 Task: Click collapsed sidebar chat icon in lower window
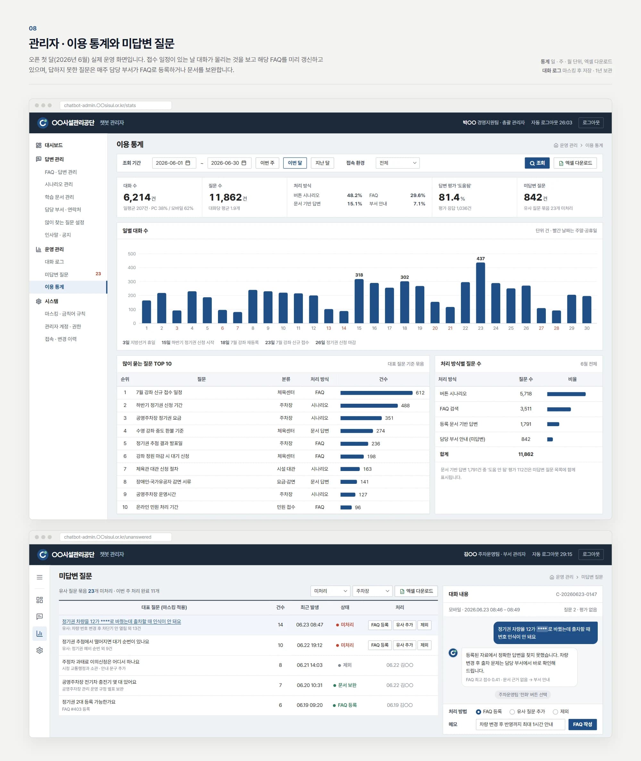point(40,616)
